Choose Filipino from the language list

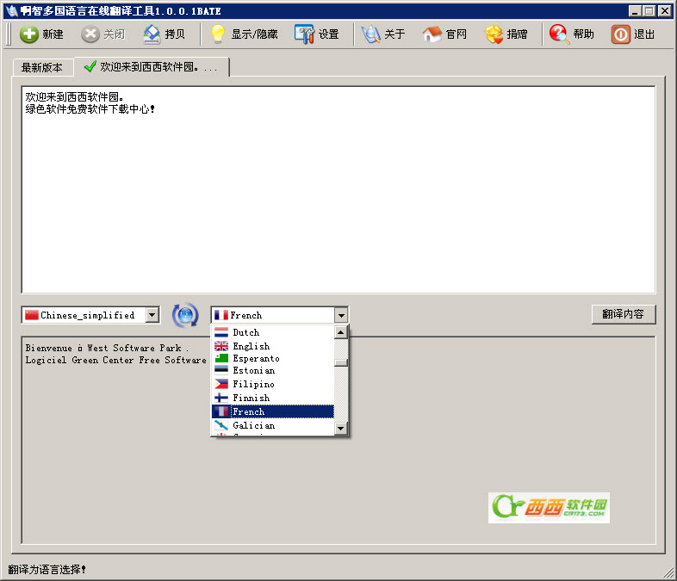[x=273, y=384]
